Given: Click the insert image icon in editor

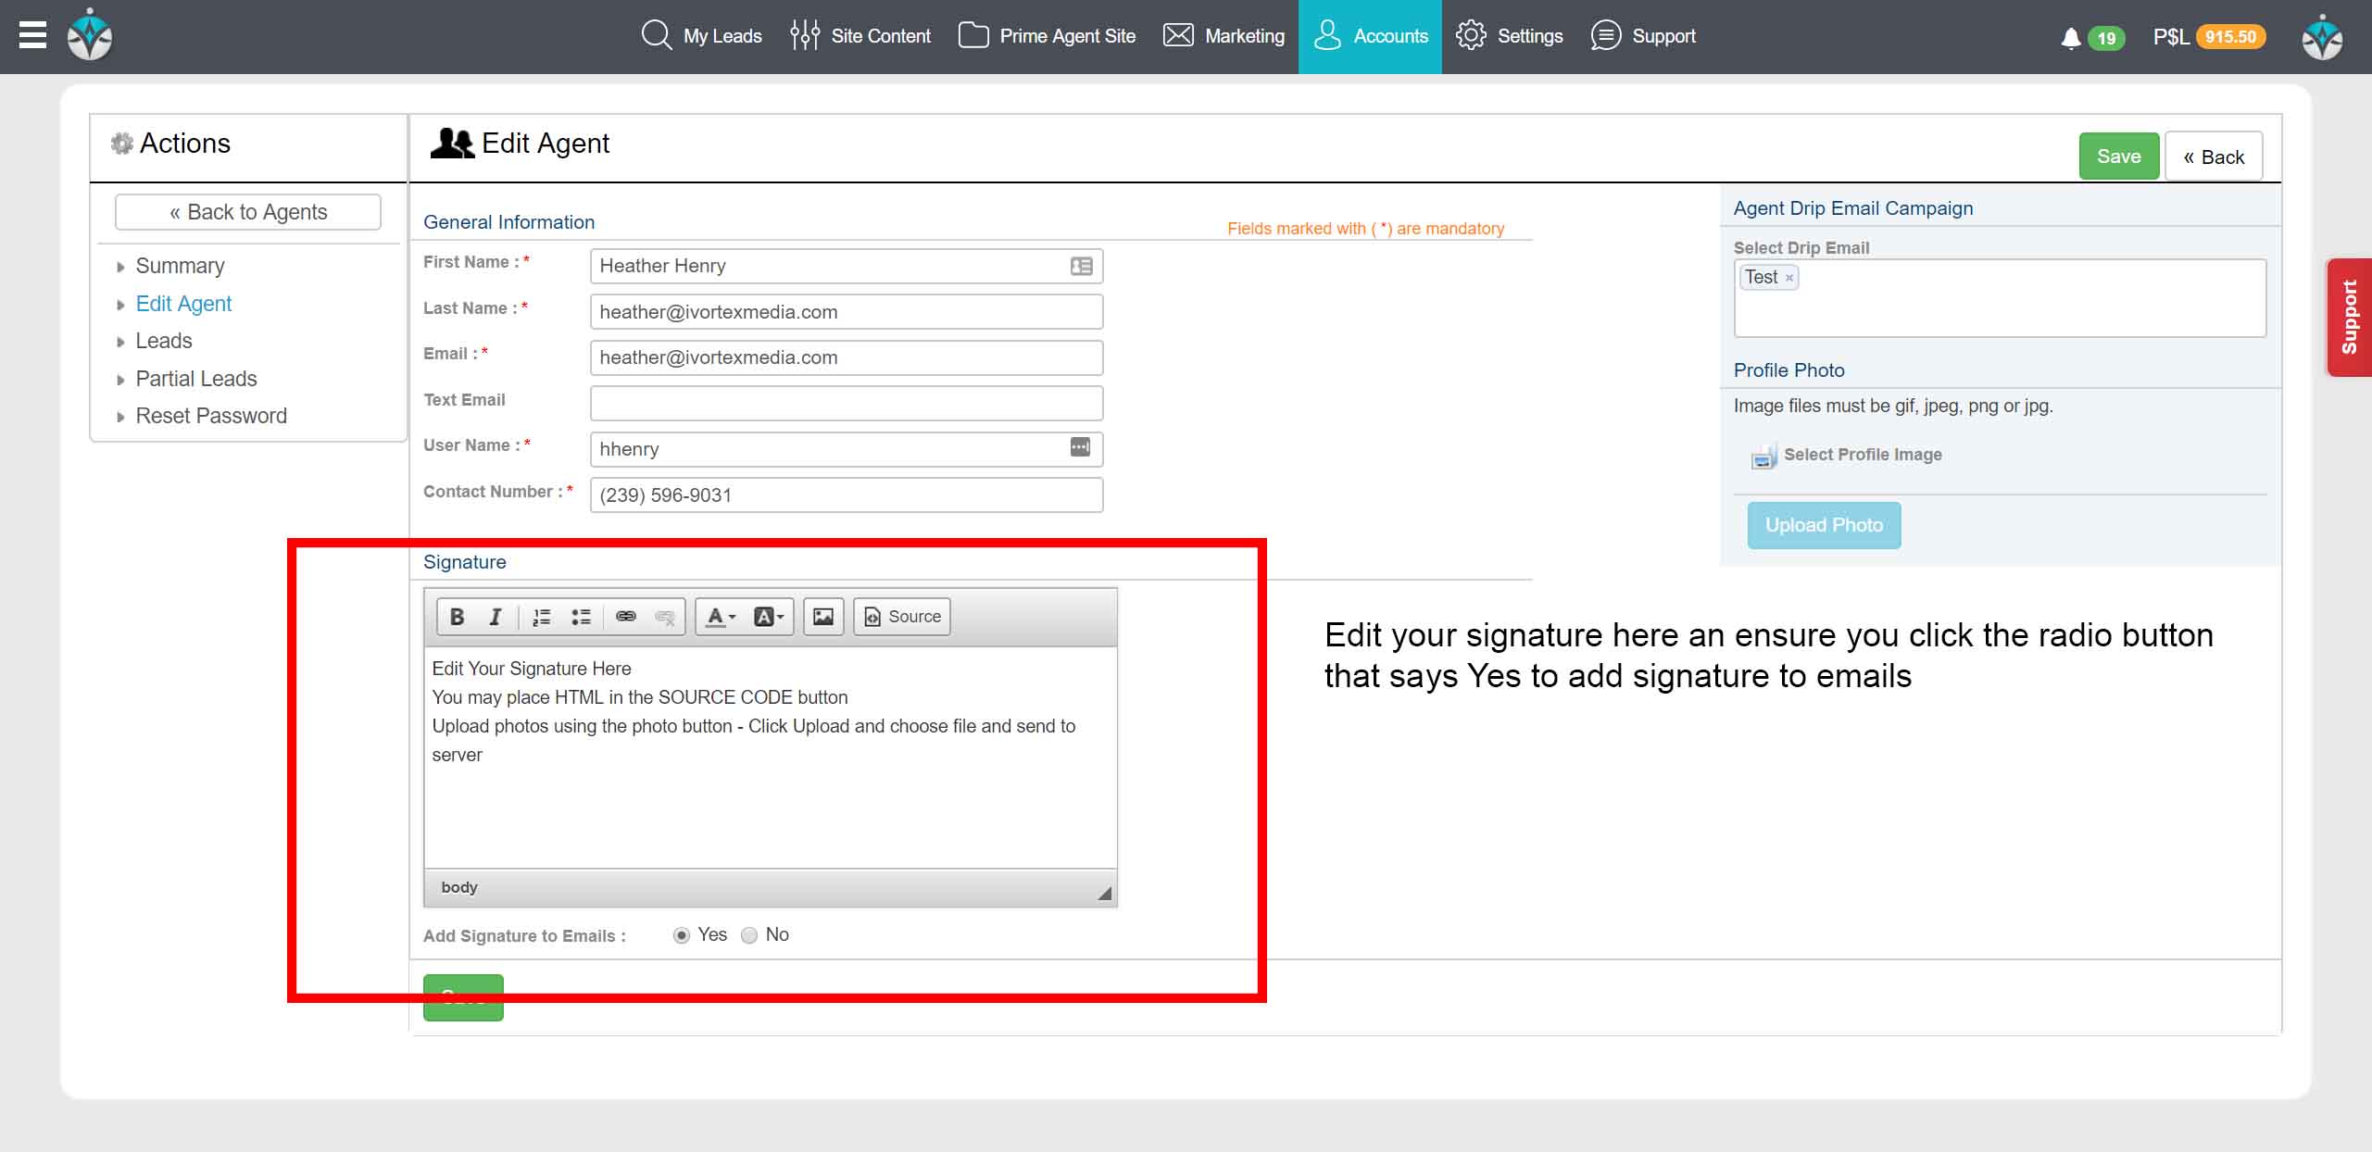Looking at the screenshot, I should 822,617.
